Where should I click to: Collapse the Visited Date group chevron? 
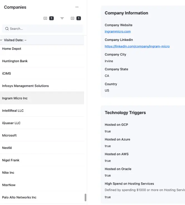pos(1,40)
